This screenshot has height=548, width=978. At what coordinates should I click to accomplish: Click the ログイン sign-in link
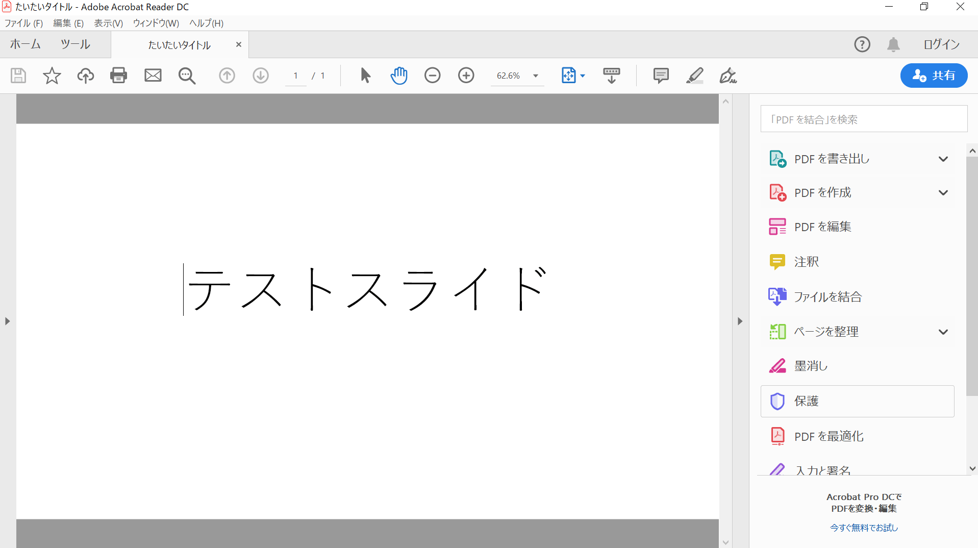[941, 44]
